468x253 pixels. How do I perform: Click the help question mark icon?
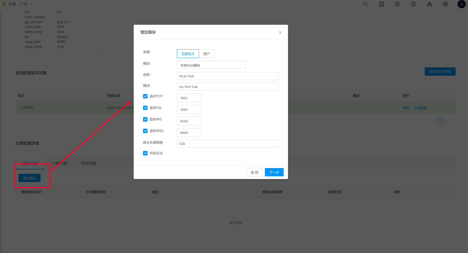point(413,4)
